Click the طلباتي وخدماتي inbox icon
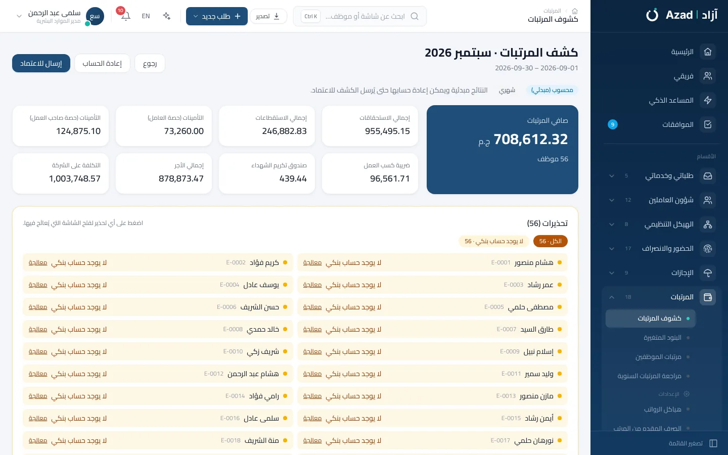Image resolution: width=728 pixels, height=455 pixels. (708, 176)
